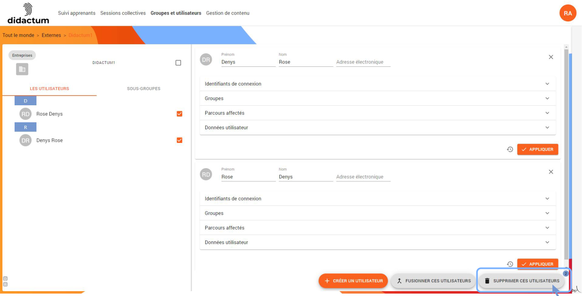The image size is (582, 296).
Task: Click the RD avatar beside Rose Denys in list
Action: point(26,114)
